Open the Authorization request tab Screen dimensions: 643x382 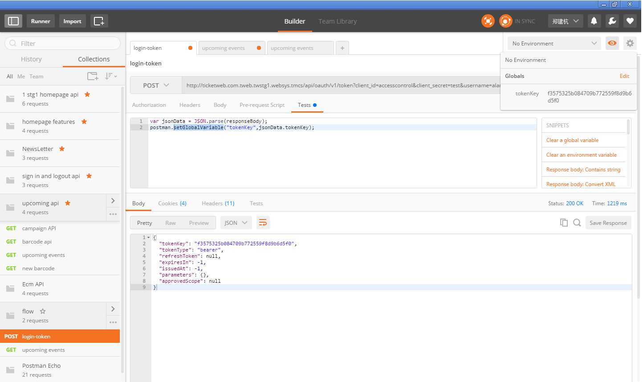pyautogui.click(x=149, y=105)
